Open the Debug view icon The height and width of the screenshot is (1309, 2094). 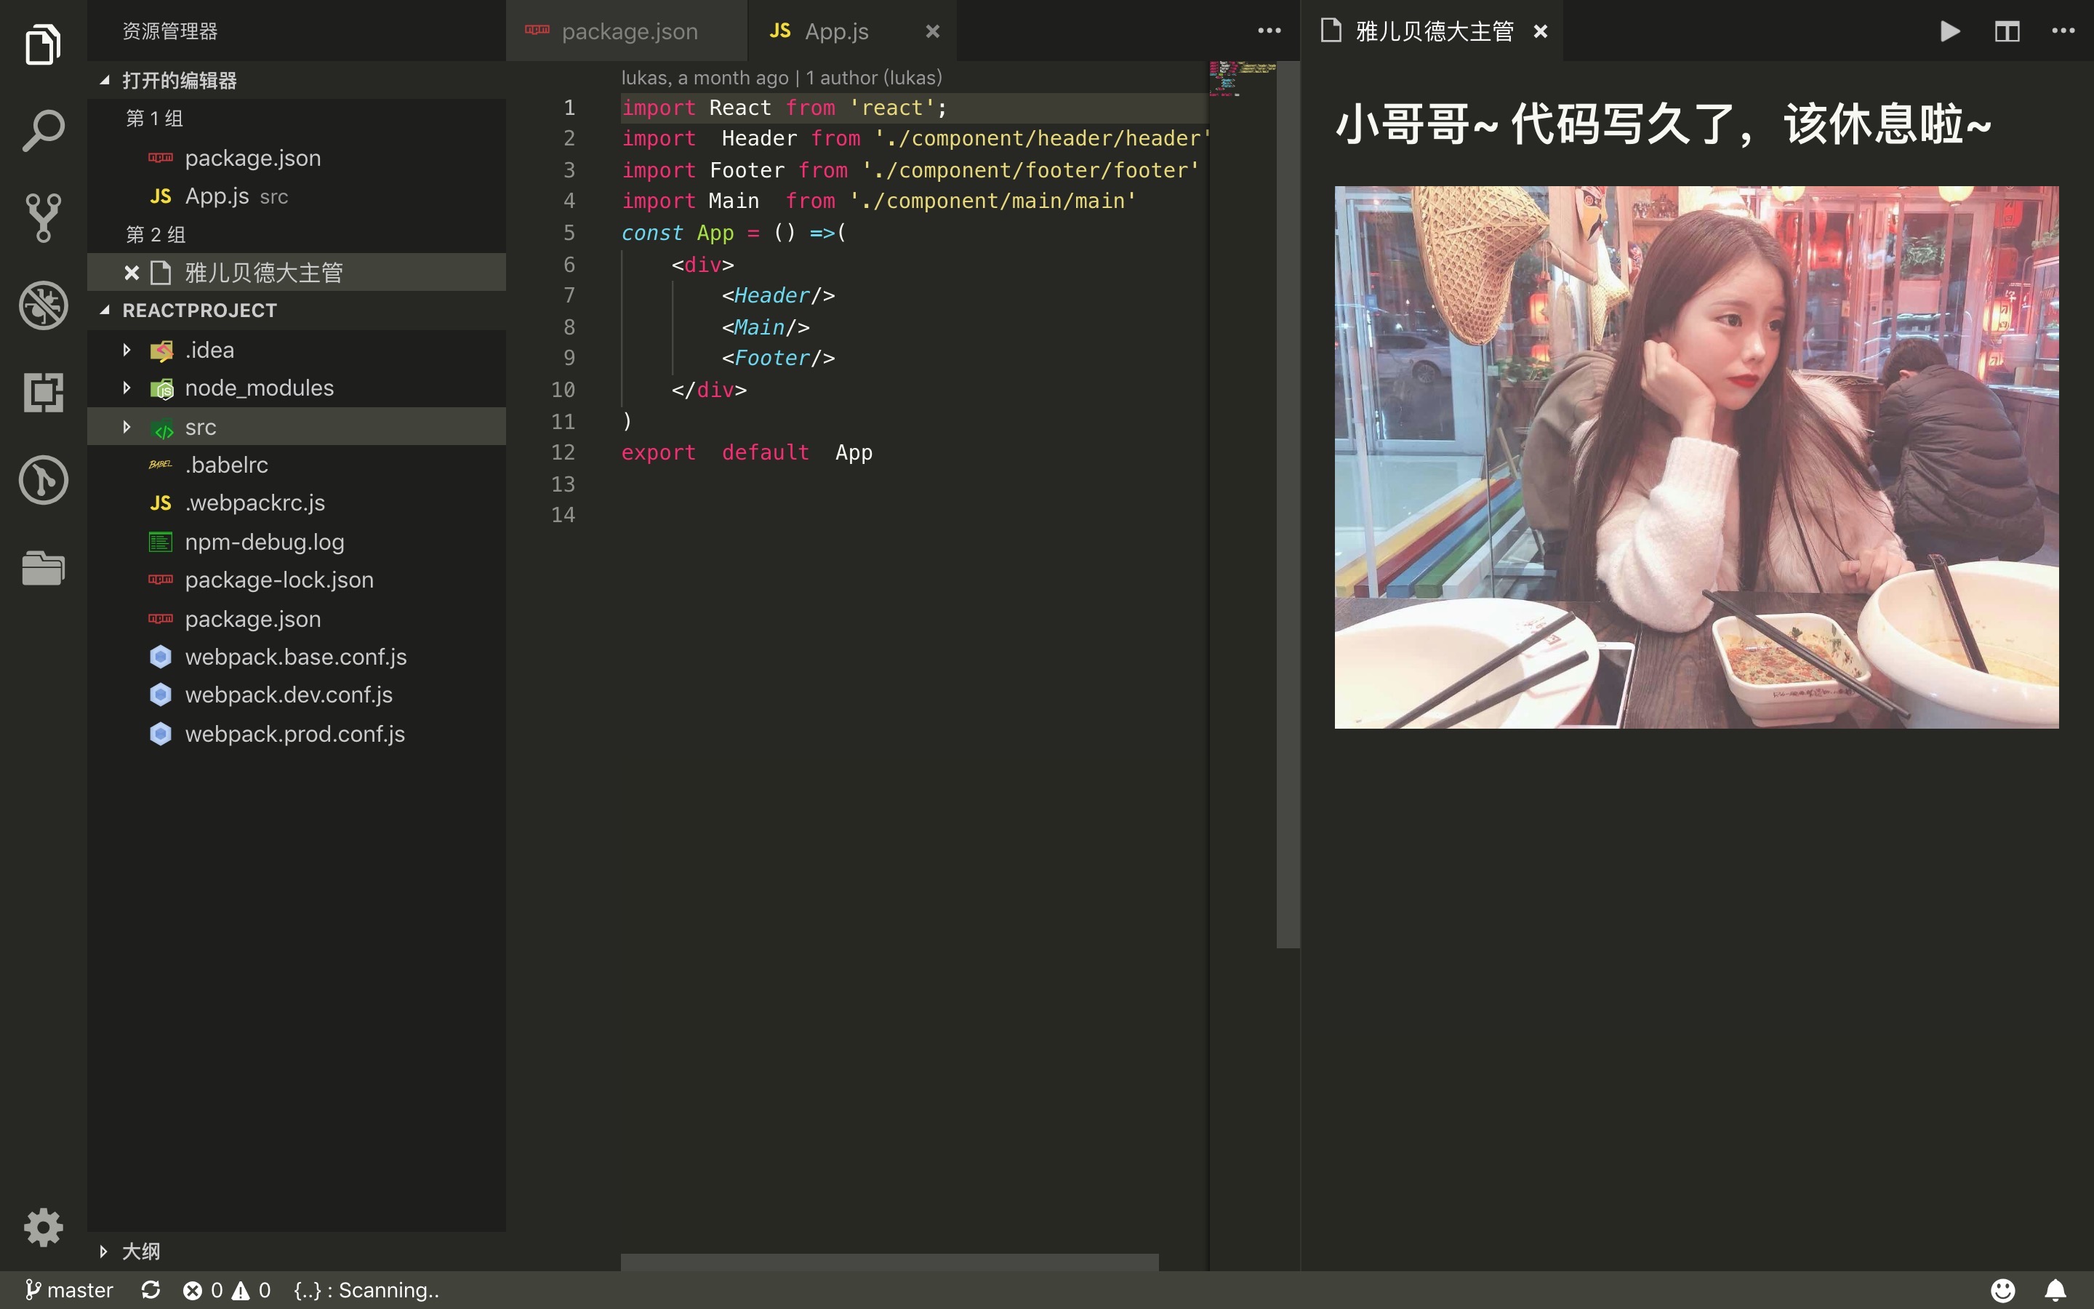[44, 305]
